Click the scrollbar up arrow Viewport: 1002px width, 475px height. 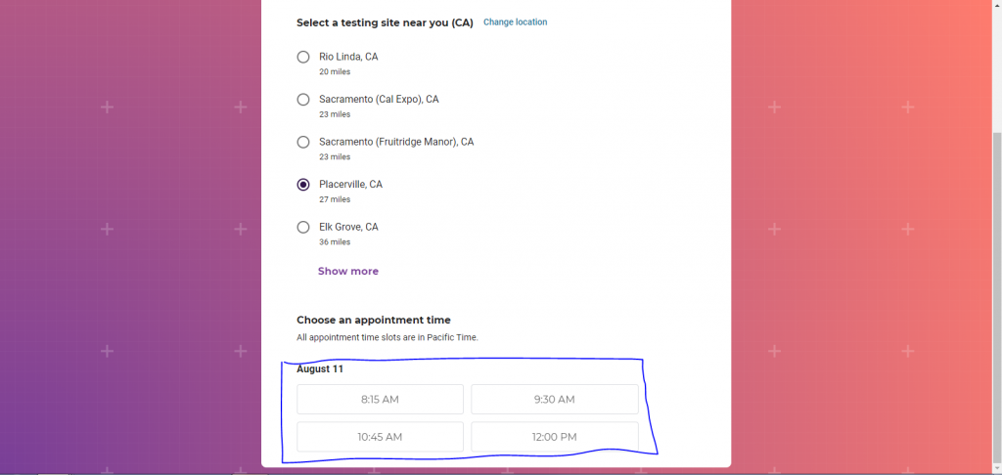996,6
